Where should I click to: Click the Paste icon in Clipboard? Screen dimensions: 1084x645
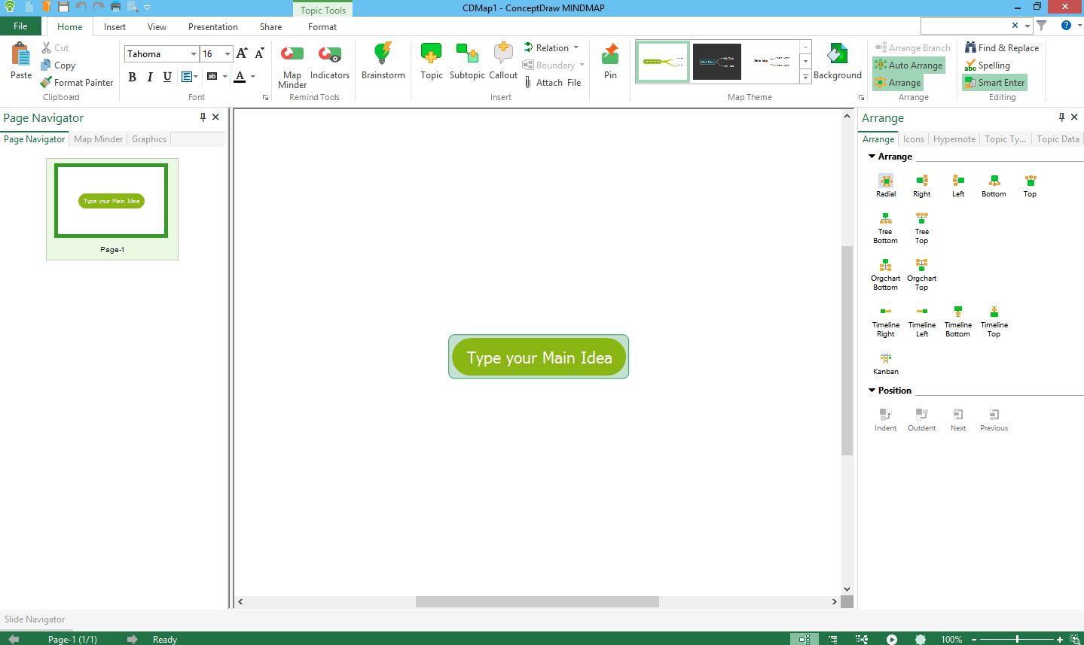tap(21, 55)
